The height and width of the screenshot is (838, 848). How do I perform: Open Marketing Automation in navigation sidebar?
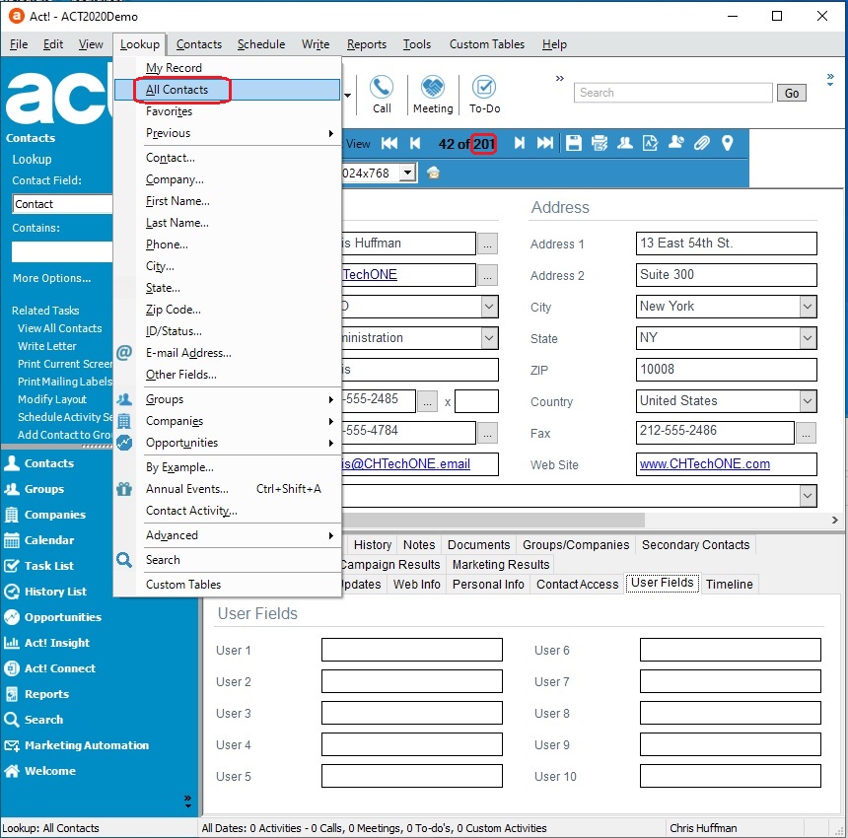tap(77, 745)
